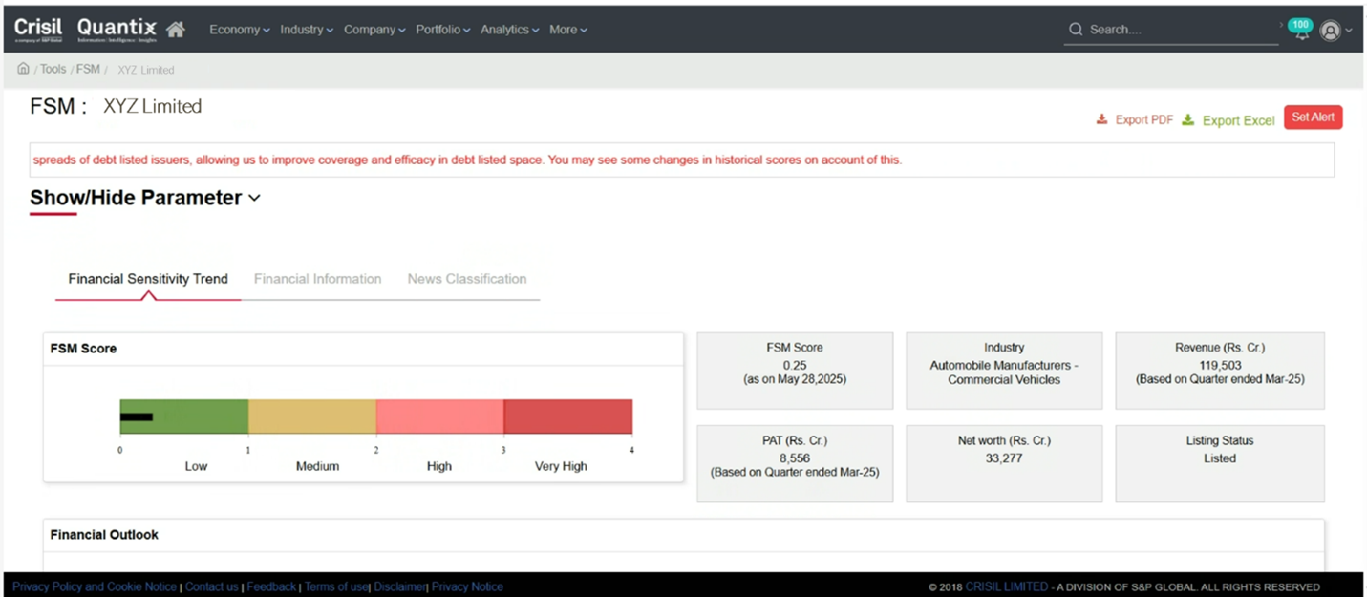Switch to the News Classification tab
The image size is (1367, 597).
(466, 279)
